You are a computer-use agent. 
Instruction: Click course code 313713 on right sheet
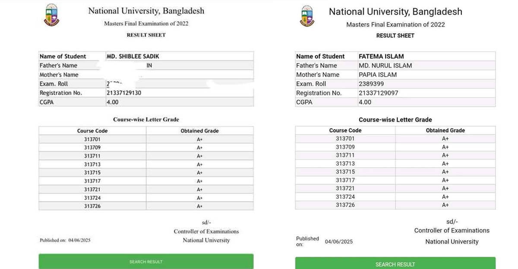coord(345,164)
